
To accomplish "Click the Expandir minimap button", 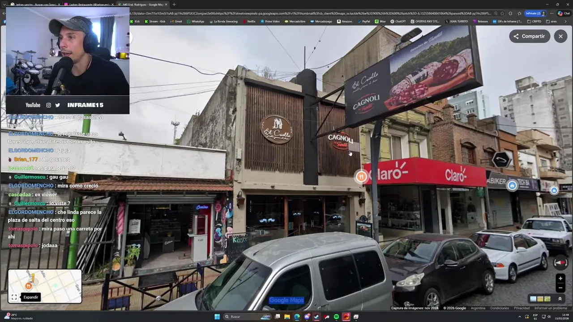I will tap(30, 297).
